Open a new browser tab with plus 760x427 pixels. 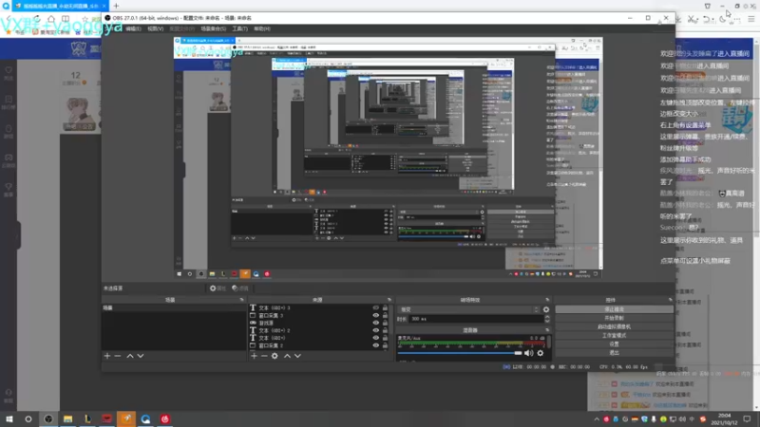coord(116,6)
